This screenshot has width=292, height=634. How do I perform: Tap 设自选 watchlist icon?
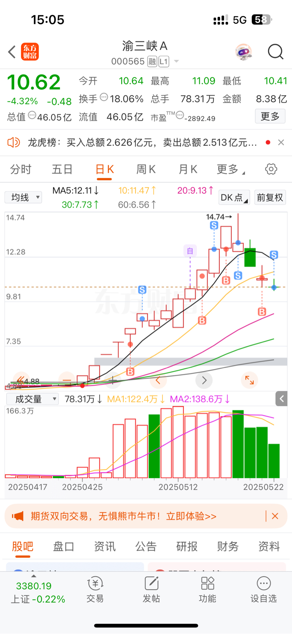[263, 589]
